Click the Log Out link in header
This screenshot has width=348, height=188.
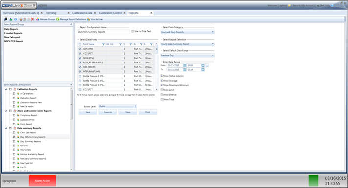point(319,5)
